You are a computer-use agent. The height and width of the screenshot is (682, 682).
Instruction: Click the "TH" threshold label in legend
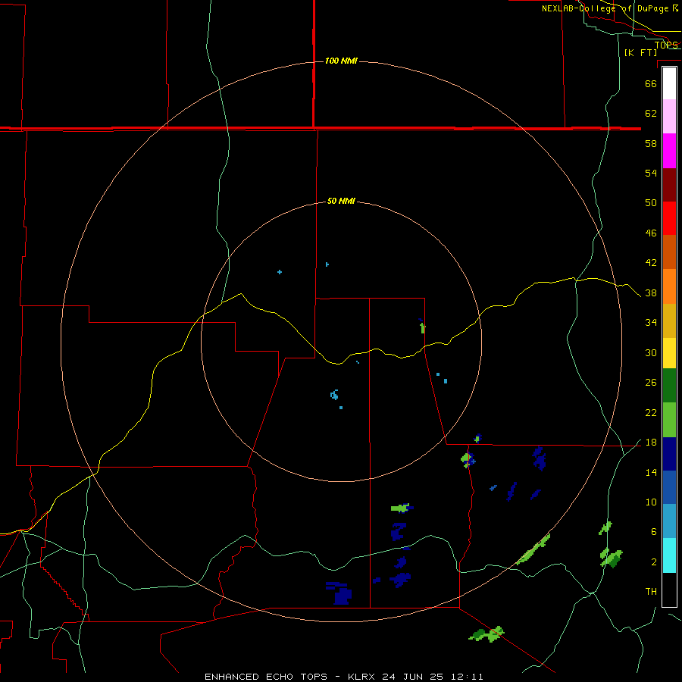(651, 591)
